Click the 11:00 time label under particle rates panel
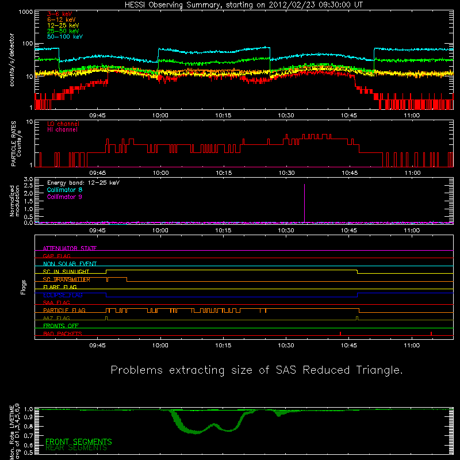The image size is (460, 460). pyautogui.click(x=412, y=173)
